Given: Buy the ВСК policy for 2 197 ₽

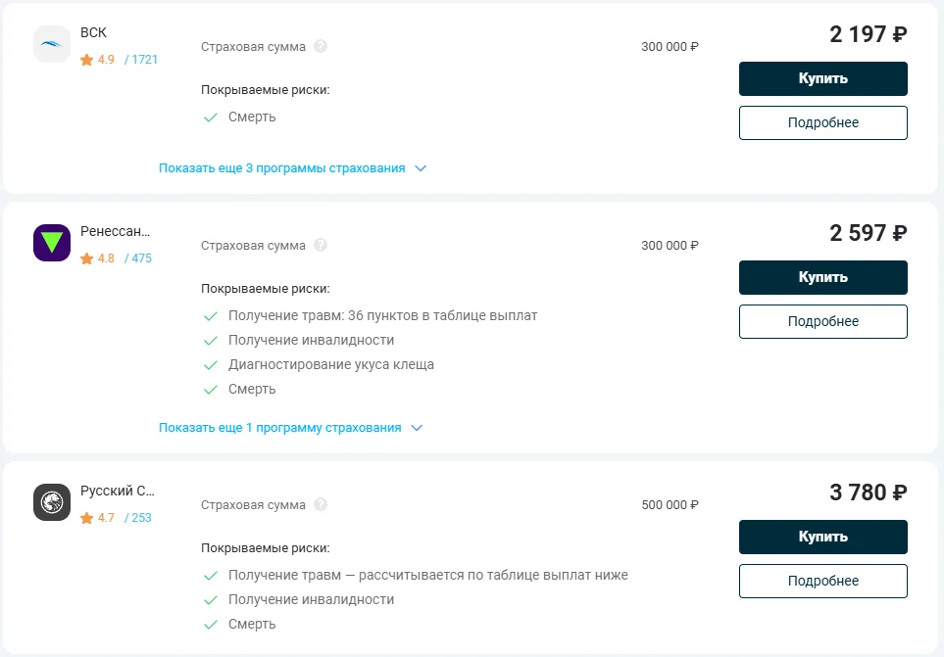Looking at the screenshot, I should coord(823,78).
